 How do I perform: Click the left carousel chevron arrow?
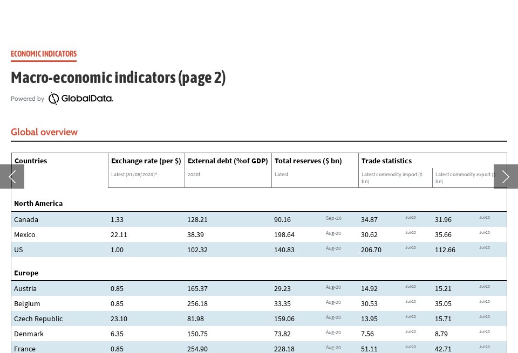(x=12, y=177)
